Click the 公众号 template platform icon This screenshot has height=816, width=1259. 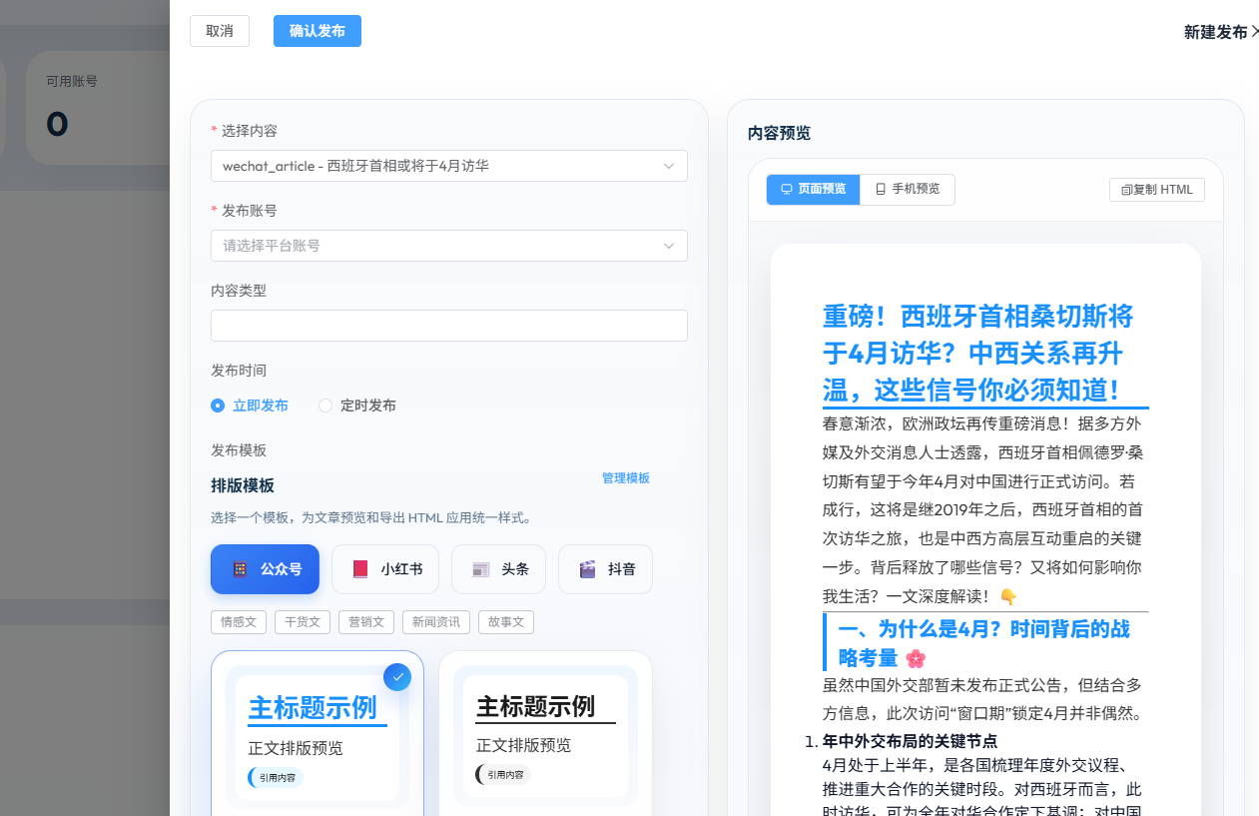[240, 569]
